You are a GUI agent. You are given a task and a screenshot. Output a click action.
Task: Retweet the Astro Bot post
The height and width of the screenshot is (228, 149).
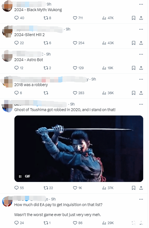(46, 68)
